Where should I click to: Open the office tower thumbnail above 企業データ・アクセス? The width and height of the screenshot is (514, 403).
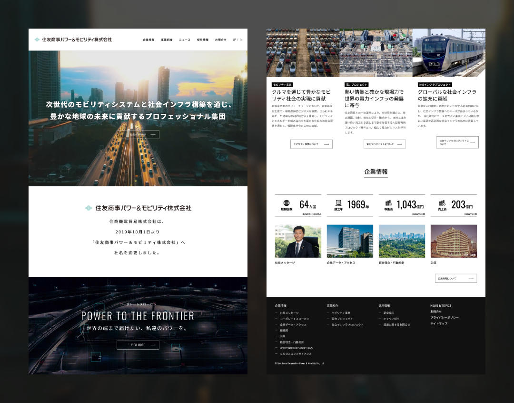click(350, 241)
